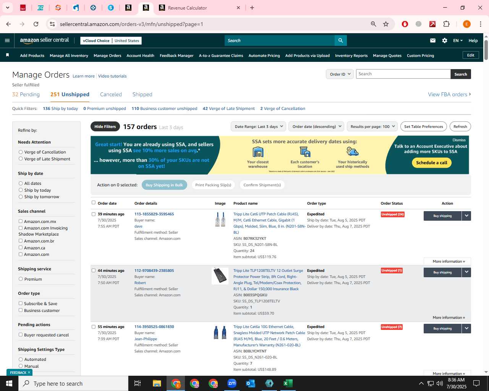This screenshot has height=391, width=489.
Task: Open File Explorer from the taskbar
Action: (157, 383)
